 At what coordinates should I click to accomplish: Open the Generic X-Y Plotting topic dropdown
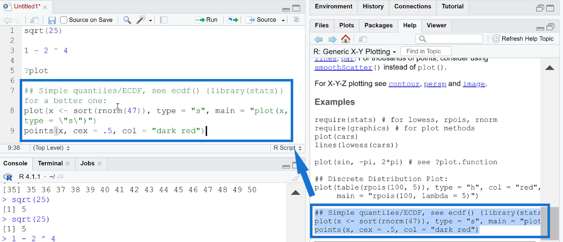point(394,52)
